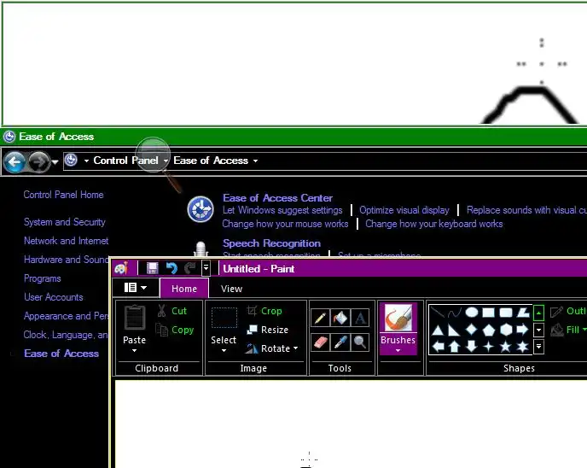Select the Paint Magnifier zoom tool
Image resolution: width=587 pixels, height=468 pixels.
[x=360, y=342]
